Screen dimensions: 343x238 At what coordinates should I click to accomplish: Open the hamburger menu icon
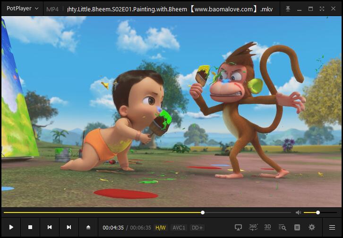pyautogui.click(x=332, y=227)
